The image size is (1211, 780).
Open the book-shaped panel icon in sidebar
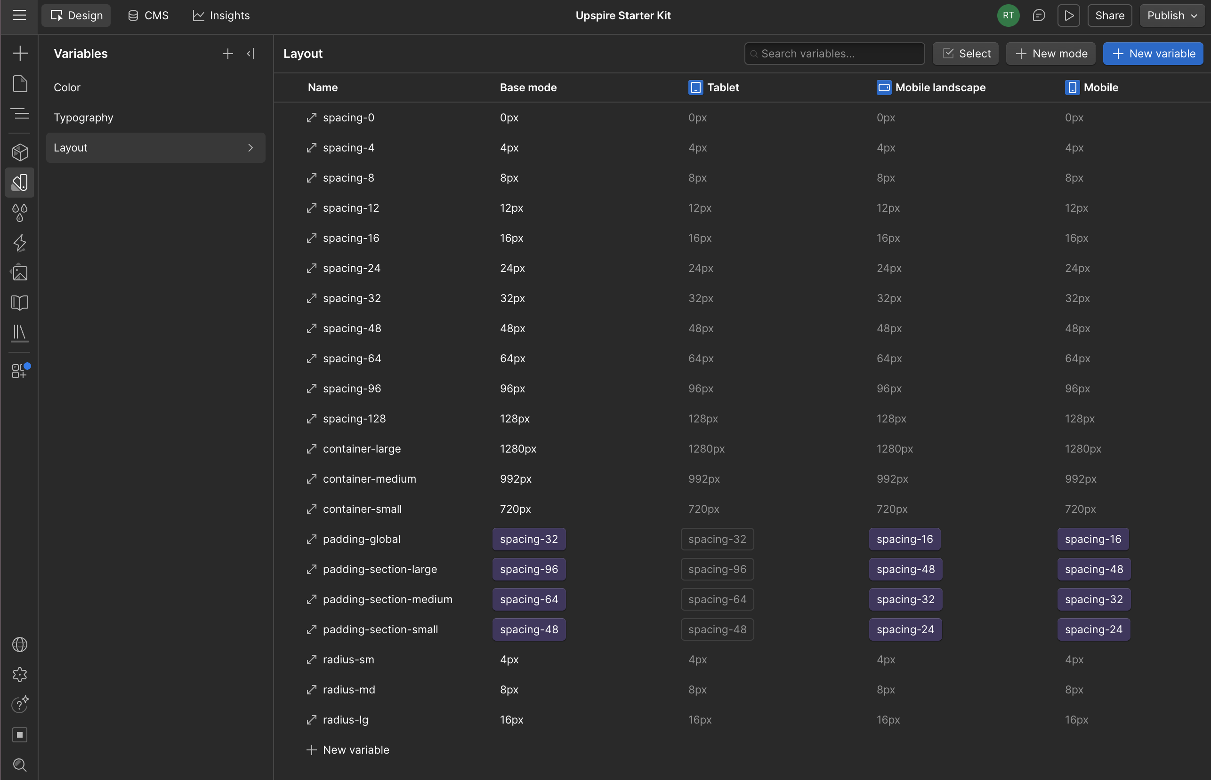(x=20, y=303)
